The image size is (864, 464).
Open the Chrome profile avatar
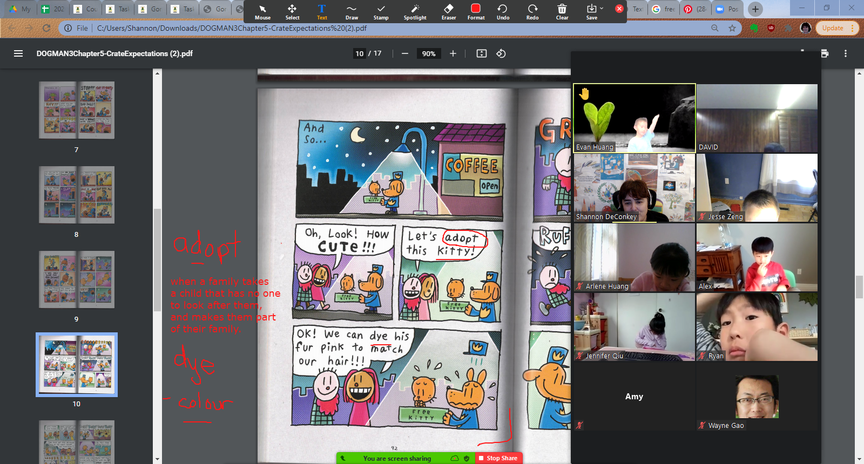[806, 28]
